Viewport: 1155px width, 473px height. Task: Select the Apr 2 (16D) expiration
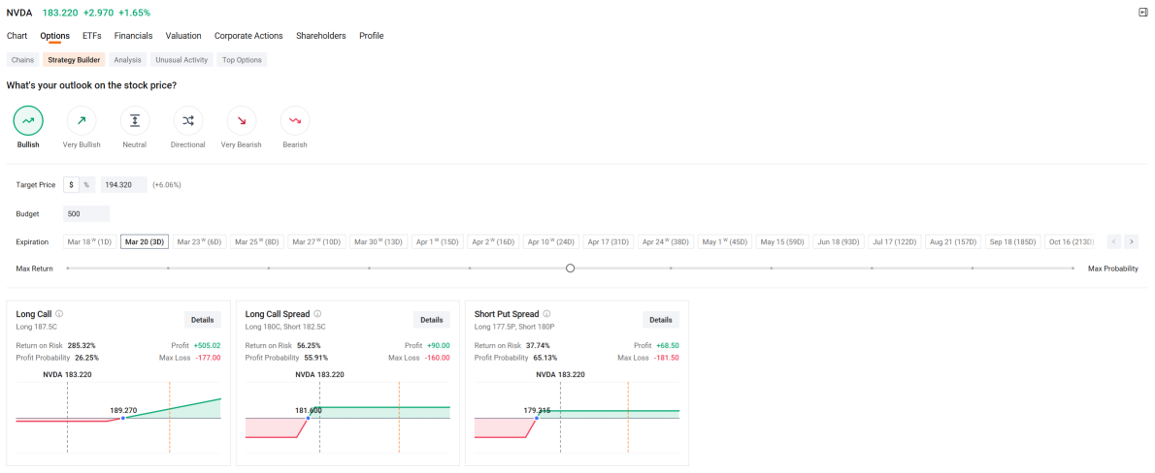coord(493,241)
